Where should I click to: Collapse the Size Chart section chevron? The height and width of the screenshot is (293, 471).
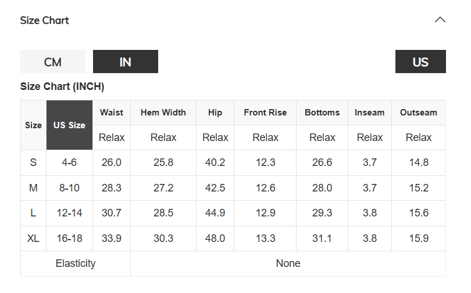pyautogui.click(x=440, y=20)
